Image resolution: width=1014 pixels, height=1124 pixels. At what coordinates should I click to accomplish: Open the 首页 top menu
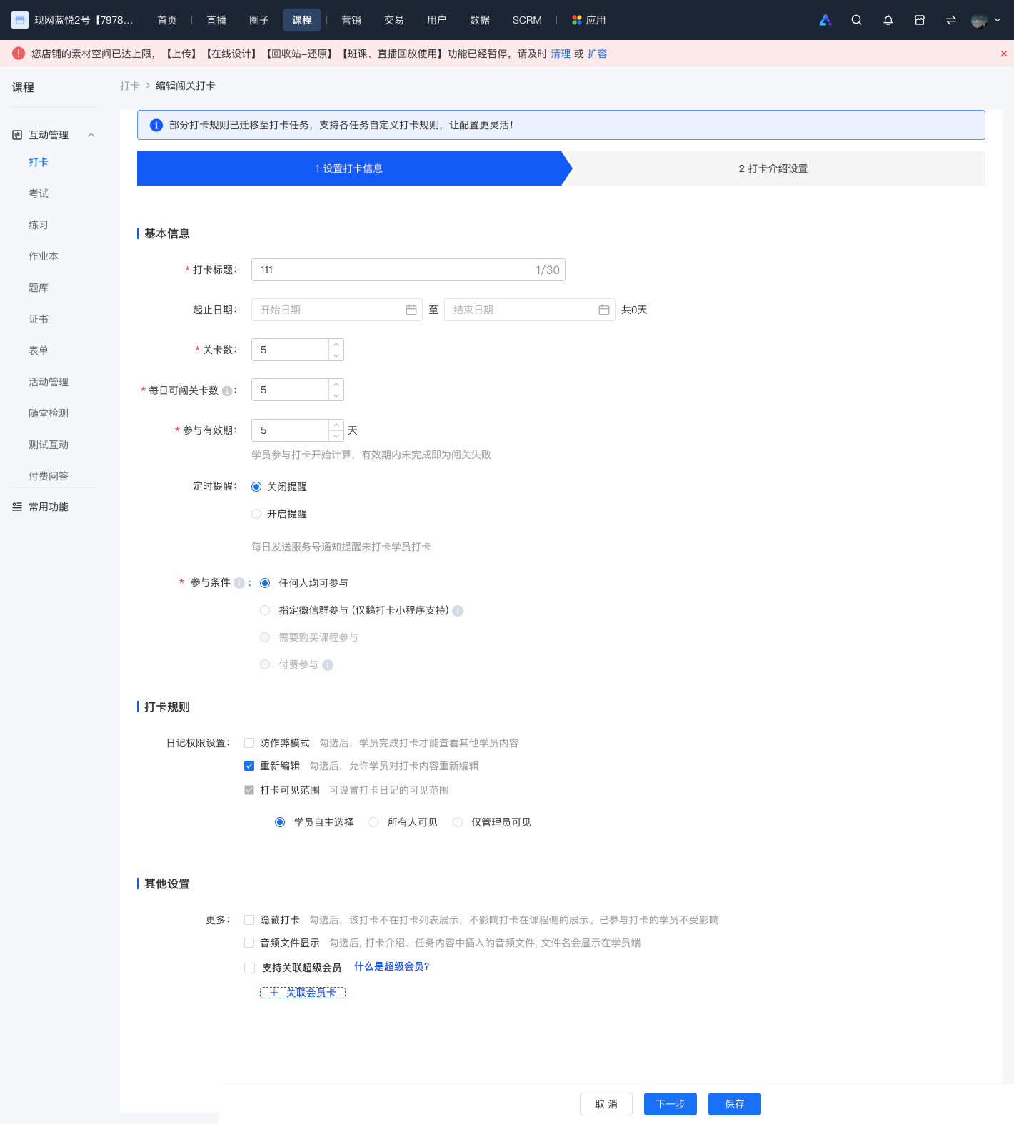167,20
